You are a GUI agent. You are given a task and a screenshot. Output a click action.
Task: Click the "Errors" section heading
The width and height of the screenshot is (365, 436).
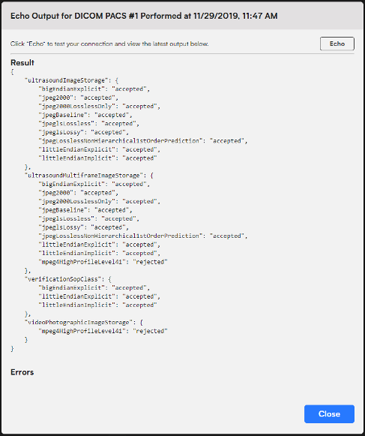(x=22, y=372)
